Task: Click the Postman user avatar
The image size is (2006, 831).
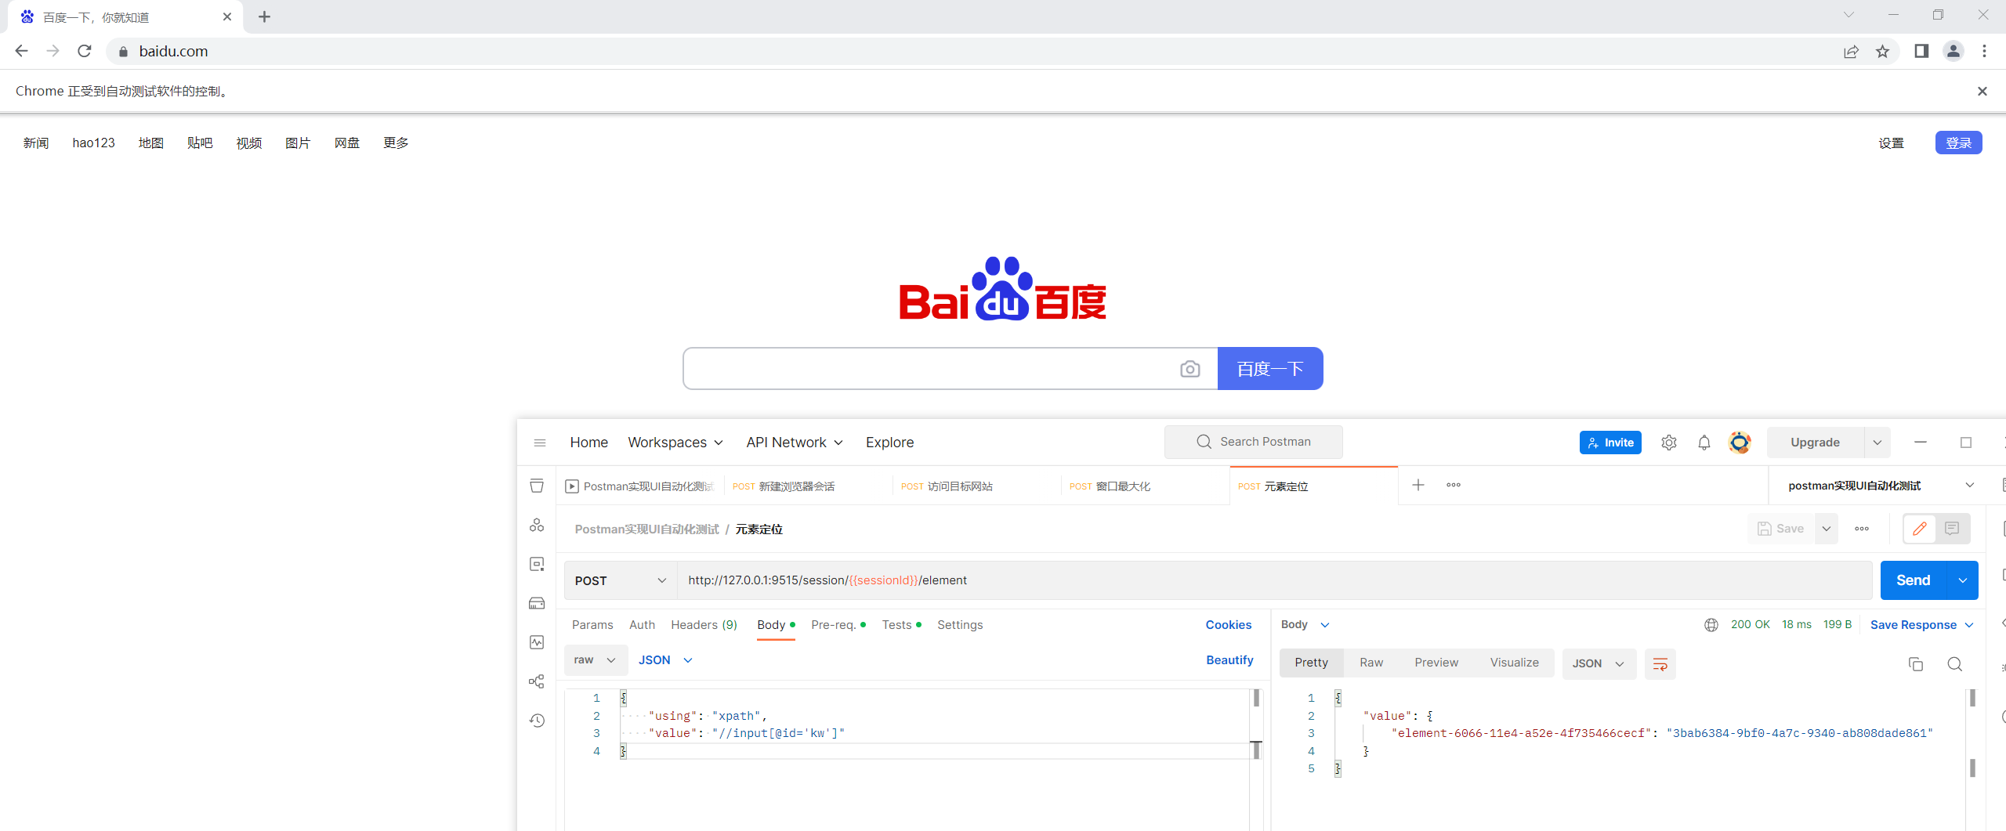Action: click(1740, 443)
